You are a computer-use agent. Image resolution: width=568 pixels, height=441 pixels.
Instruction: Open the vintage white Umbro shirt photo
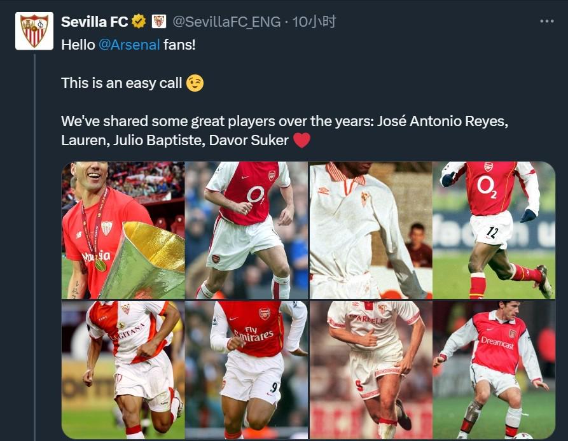pyautogui.click(x=371, y=230)
